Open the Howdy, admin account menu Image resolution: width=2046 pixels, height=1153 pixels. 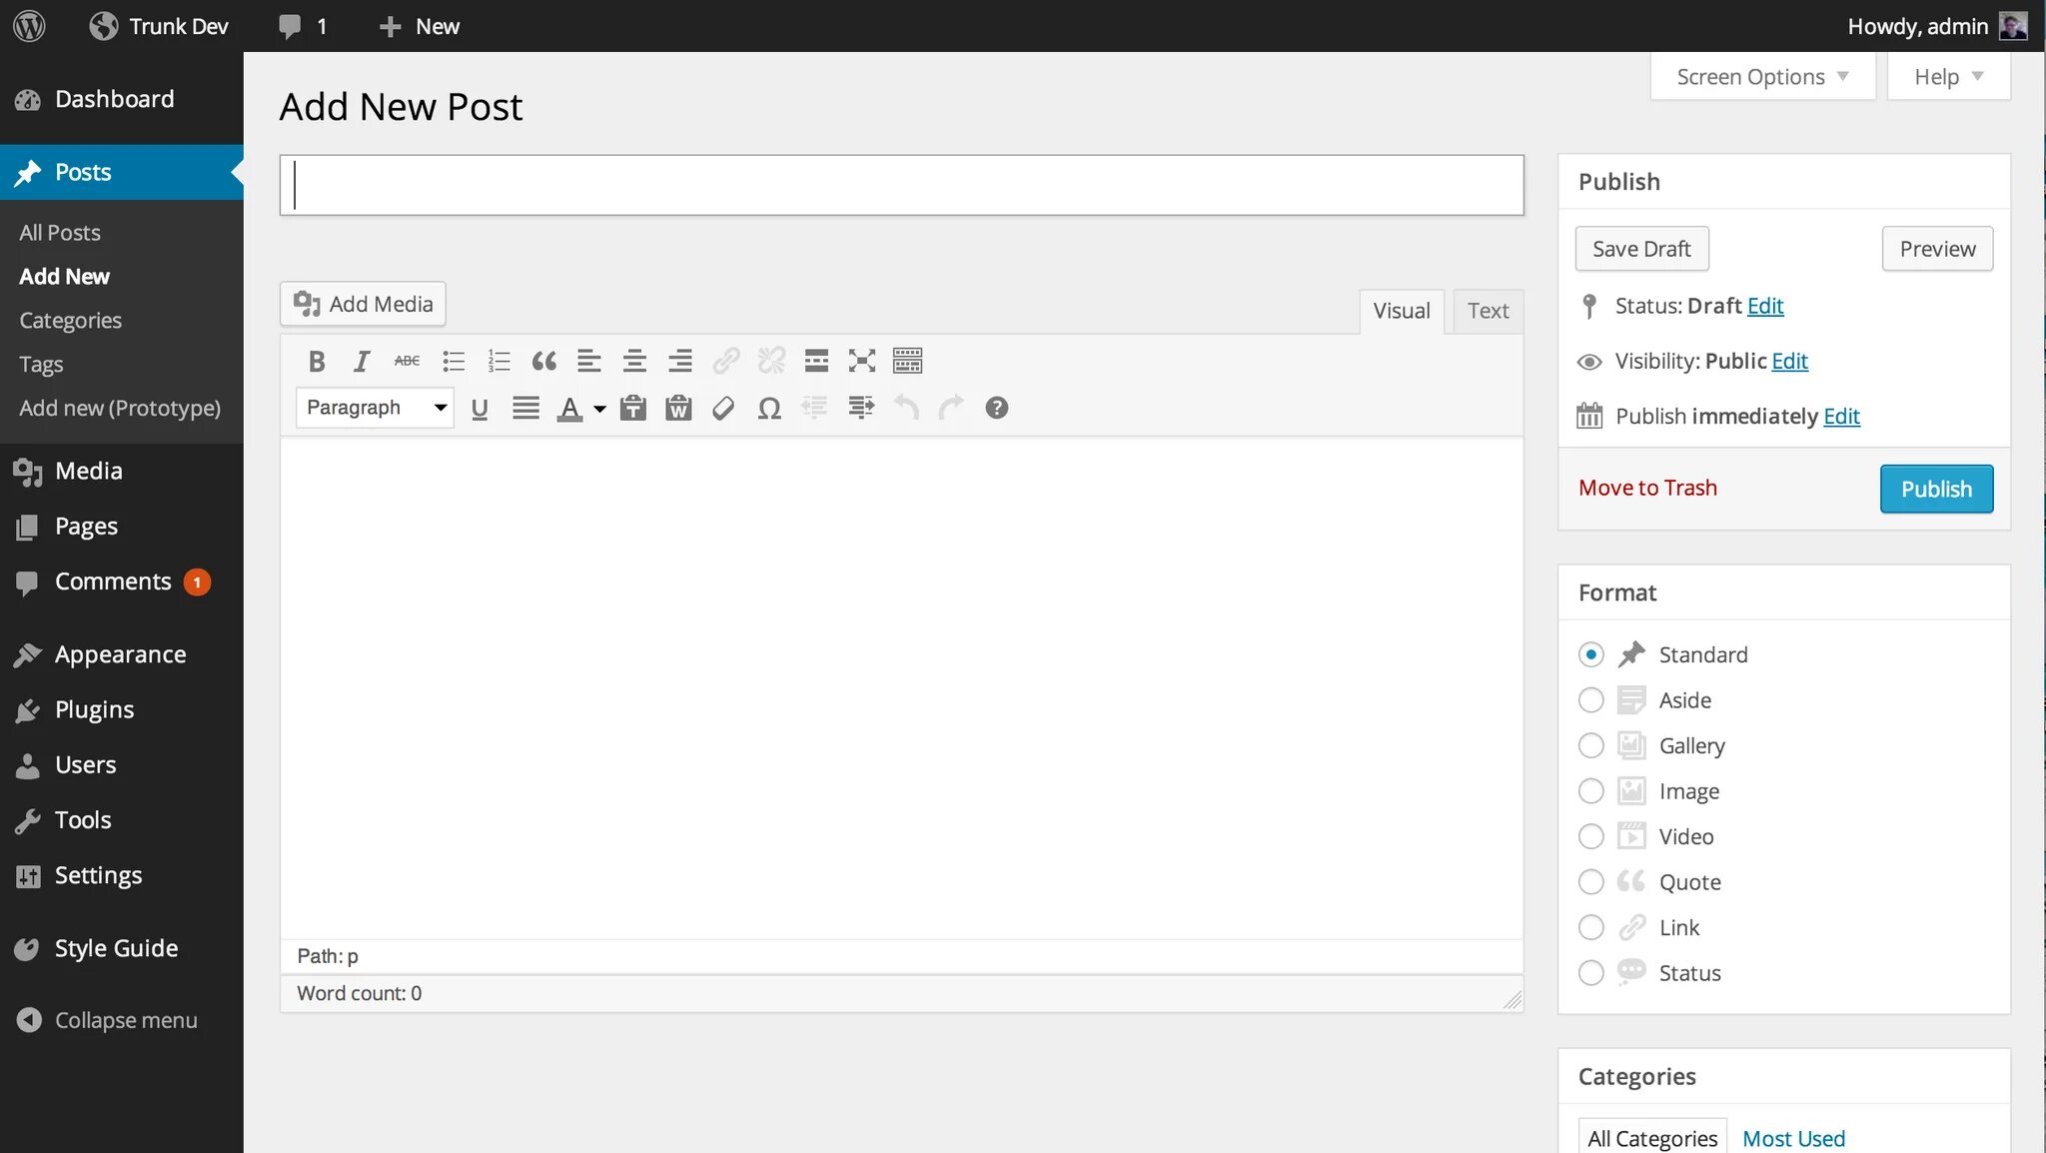(x=1936, y=26)
